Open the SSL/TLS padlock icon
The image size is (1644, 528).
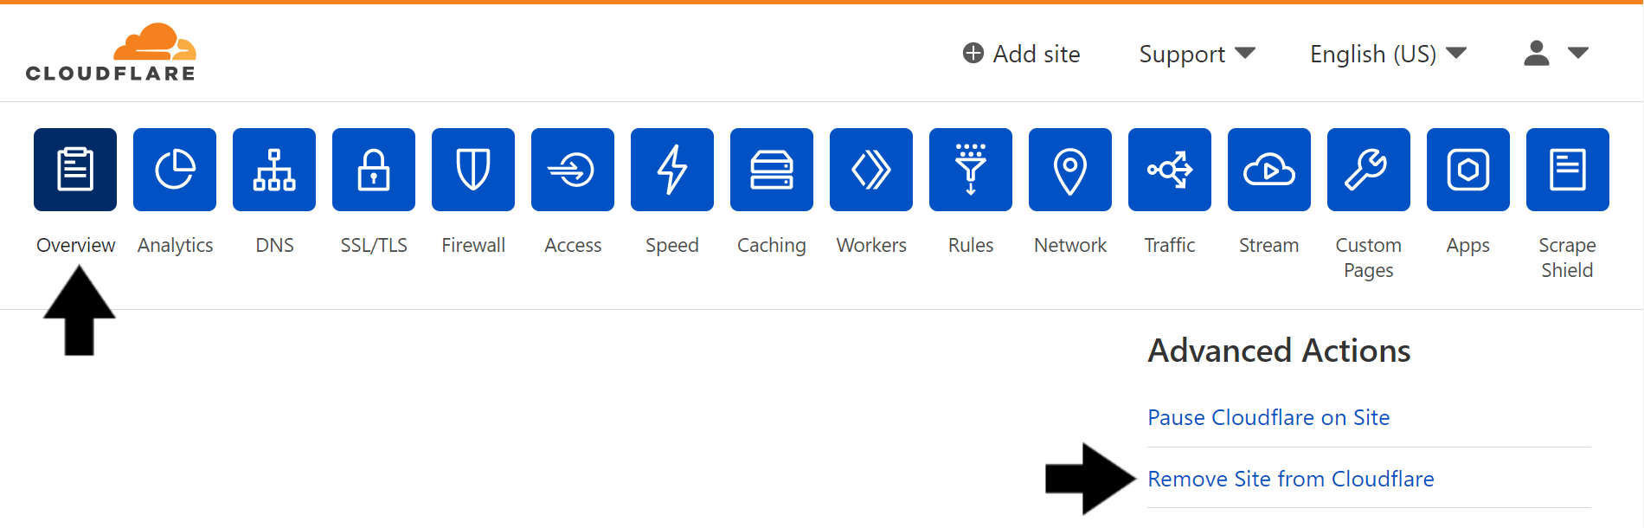pos(374,170)
